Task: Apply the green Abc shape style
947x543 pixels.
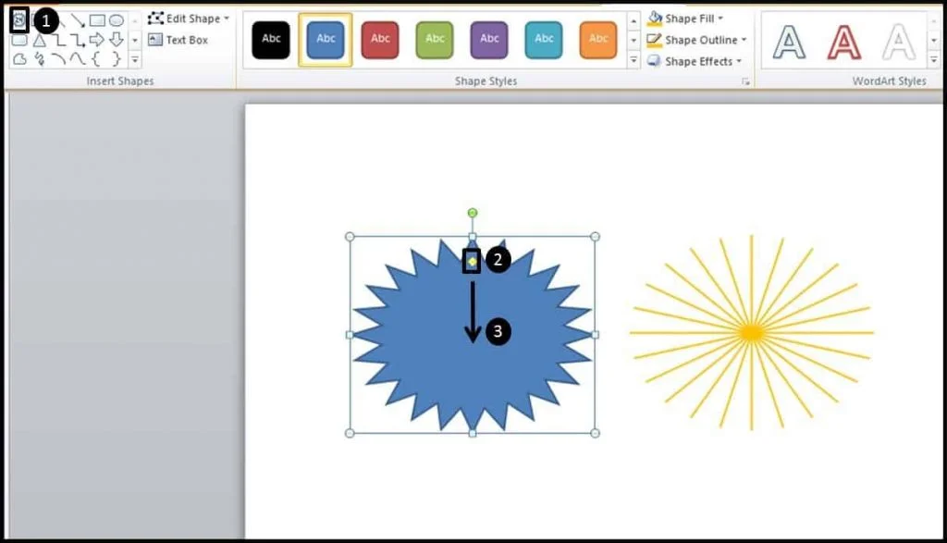Action: point(435,40)
